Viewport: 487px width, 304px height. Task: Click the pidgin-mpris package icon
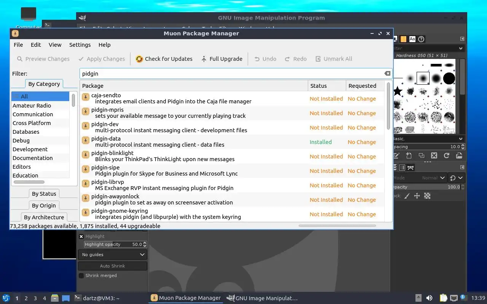coord(86,112)
